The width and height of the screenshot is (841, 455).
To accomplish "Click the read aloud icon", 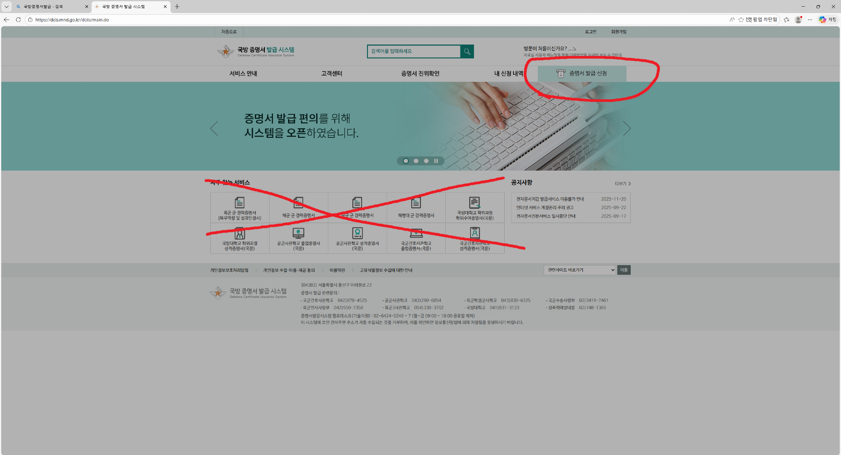I will click(x=732, y=20).
